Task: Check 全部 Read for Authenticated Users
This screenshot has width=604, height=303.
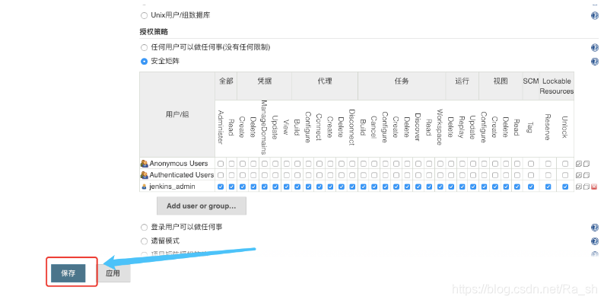Action: pyautogui.click(x=231, y=175)
